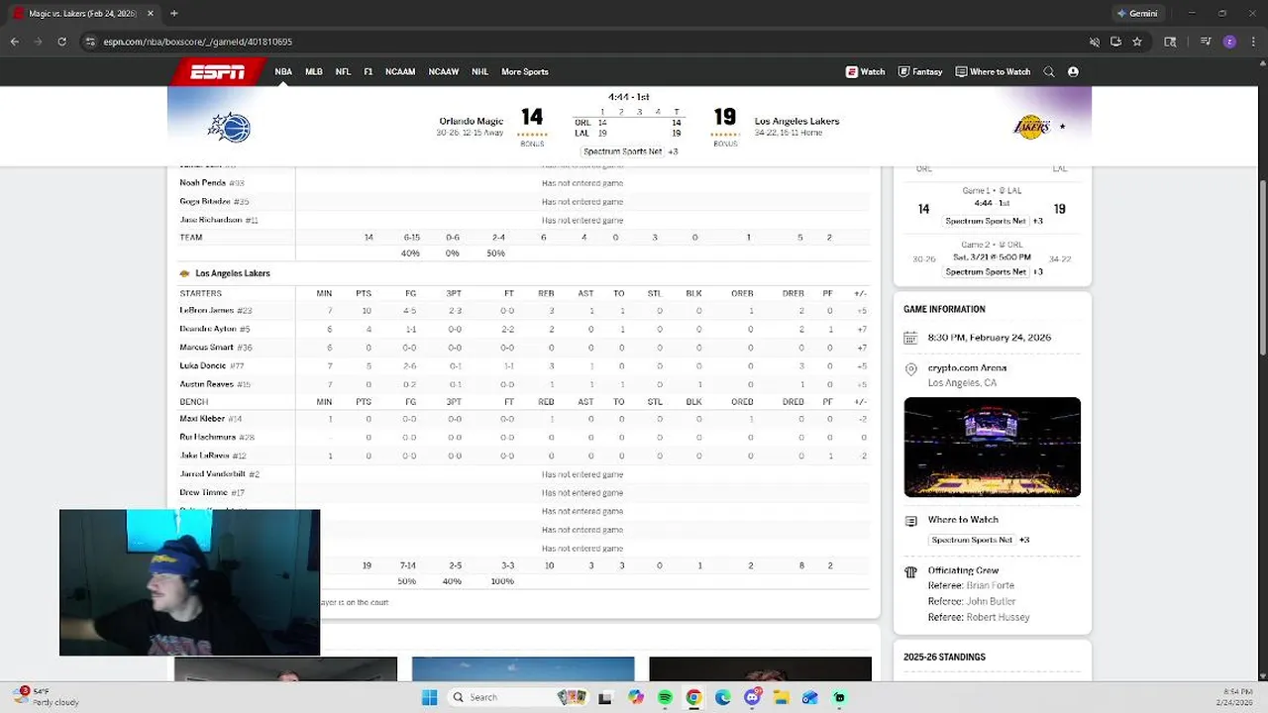The image size is (1268, 713).
Task: Open Austin Reaves player link
Action: tap(206, 384)
